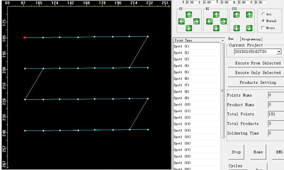The height and width of the screenshot is (170, 284).
Task: Click the up arrow in RZ panel
Action: coord(216,15)
